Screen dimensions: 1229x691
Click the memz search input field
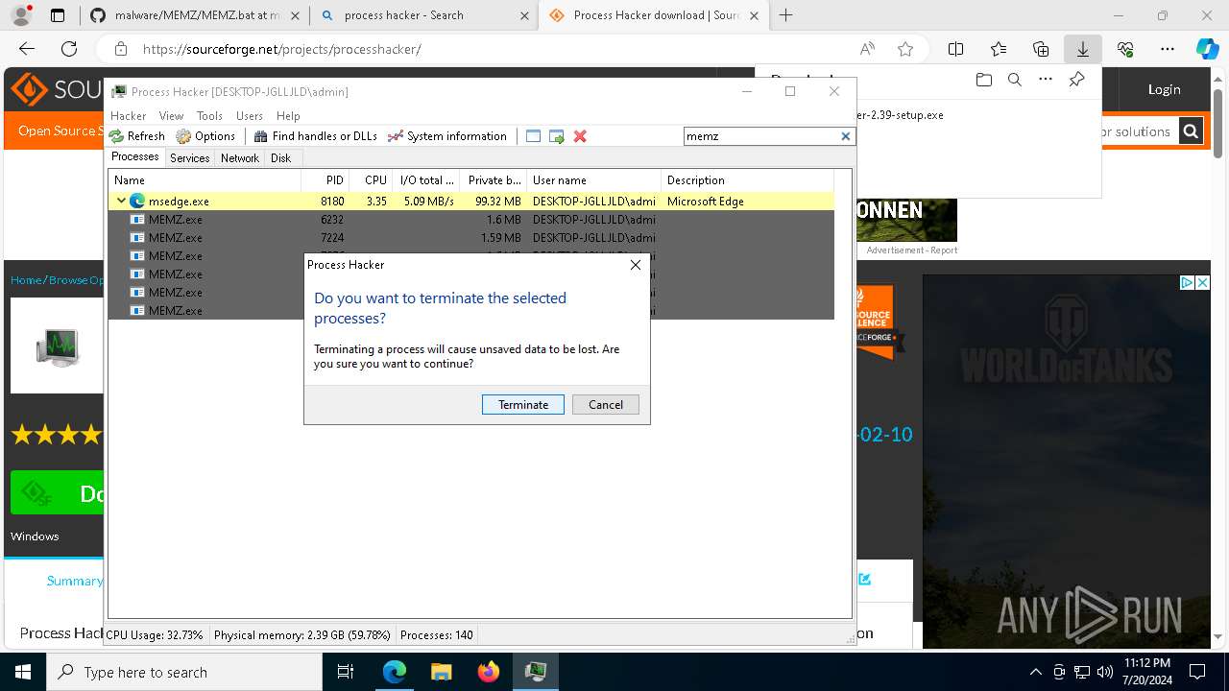click(x=760, y=136)
